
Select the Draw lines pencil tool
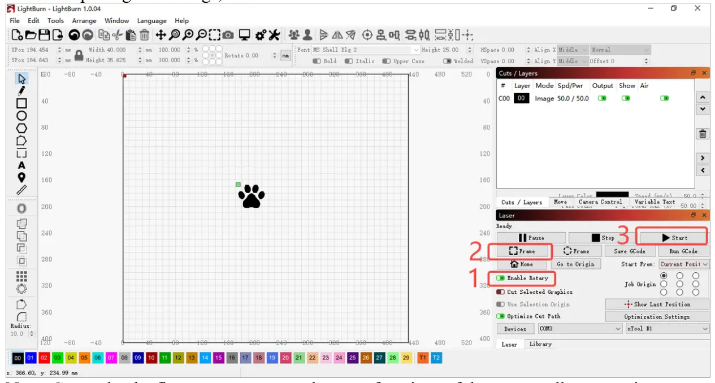click(x=21, y=90)
